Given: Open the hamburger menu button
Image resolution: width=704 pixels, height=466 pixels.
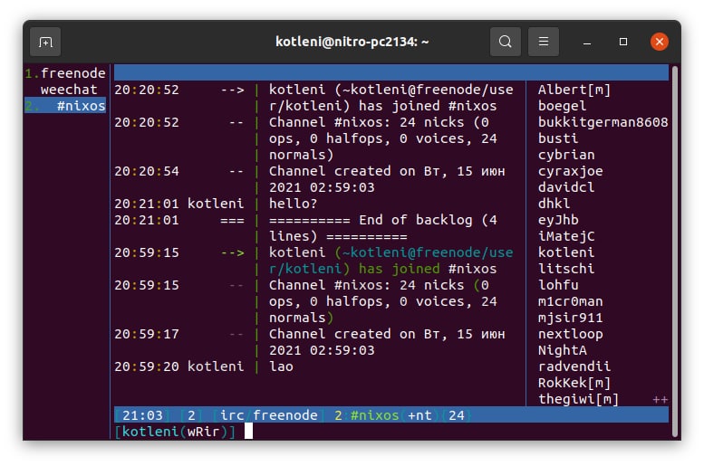Looking at the screenshot, I should (x=544, y=42).
